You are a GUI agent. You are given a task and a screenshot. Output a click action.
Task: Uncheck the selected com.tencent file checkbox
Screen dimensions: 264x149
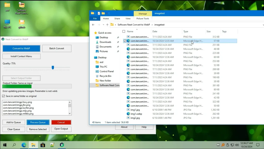coord(125,41)
